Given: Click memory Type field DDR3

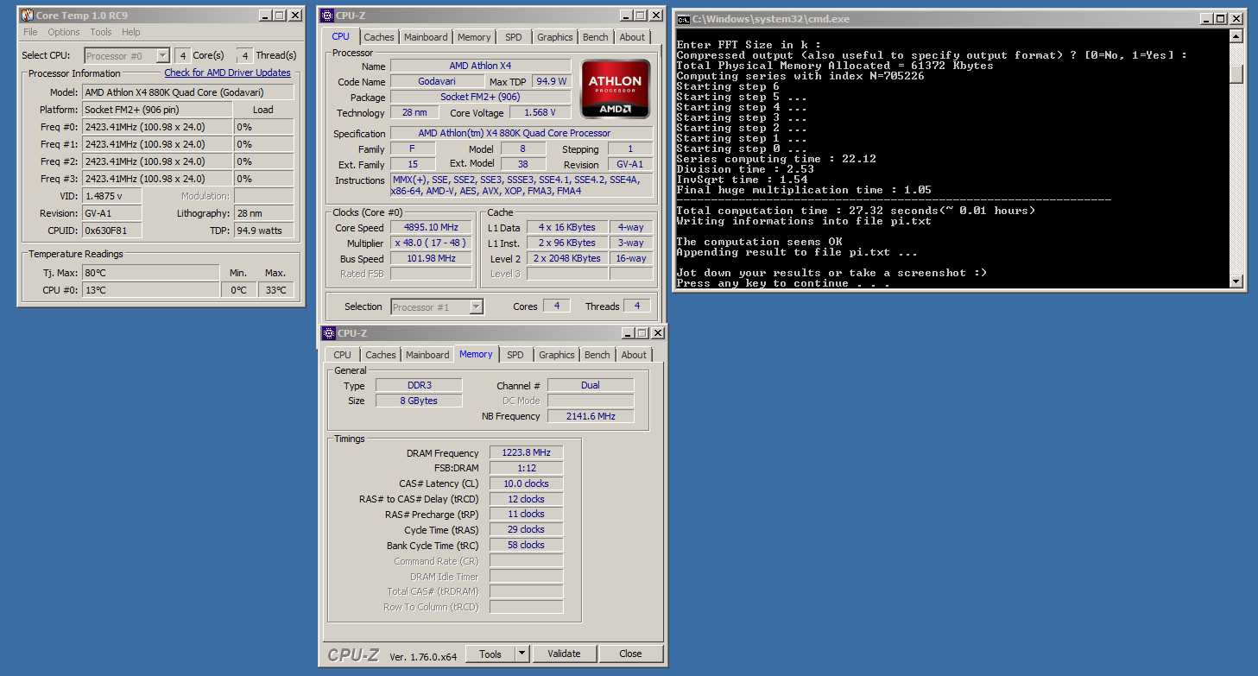Looking at the screenshot, I should point(419,385).
